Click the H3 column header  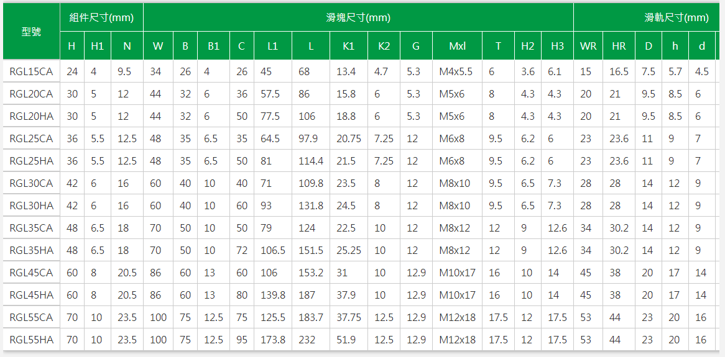pos(557,46)
